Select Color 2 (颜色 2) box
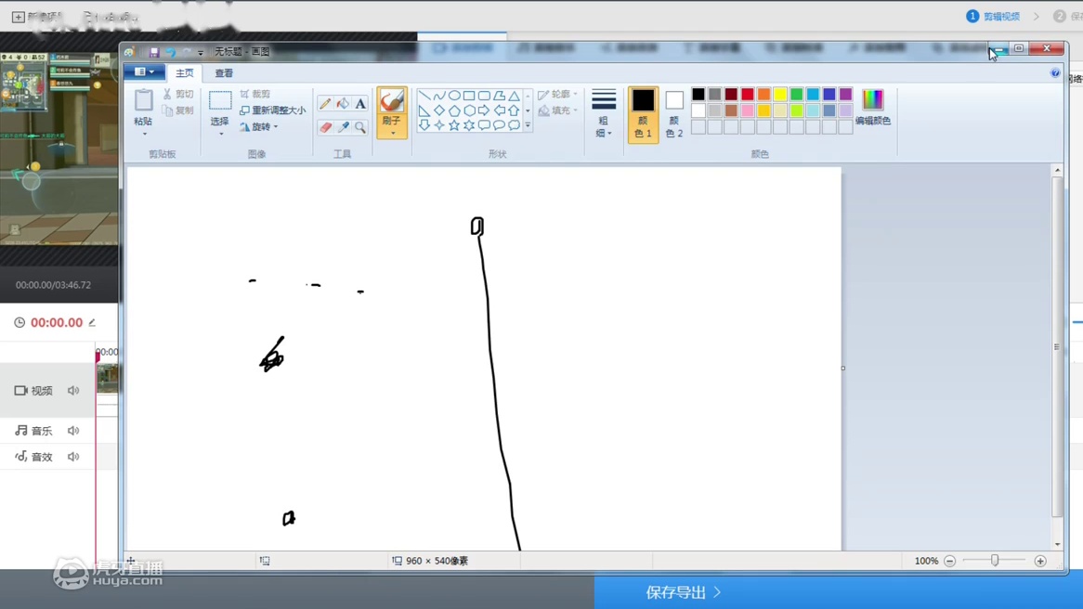1083x609 pixels. [x=674, y=114]
